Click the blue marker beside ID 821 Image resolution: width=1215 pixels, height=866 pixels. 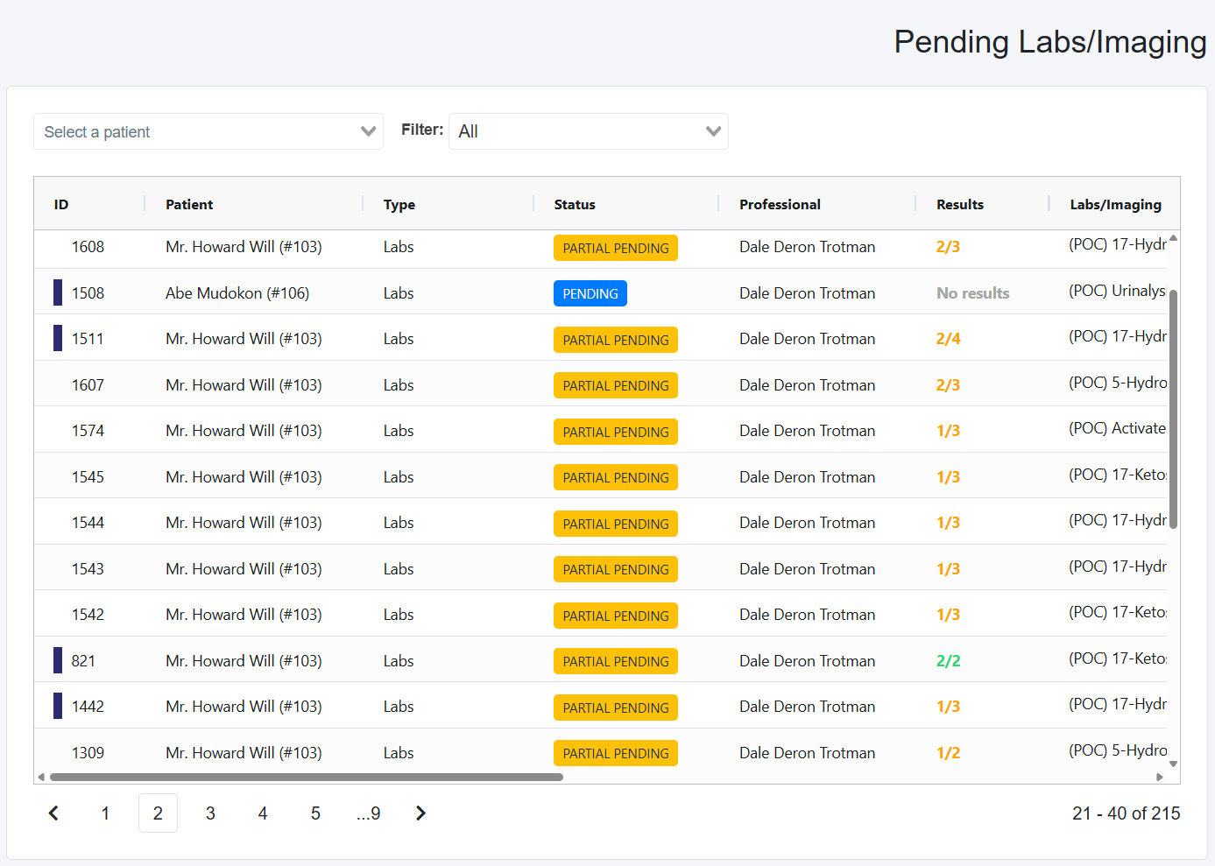[58, 660]
